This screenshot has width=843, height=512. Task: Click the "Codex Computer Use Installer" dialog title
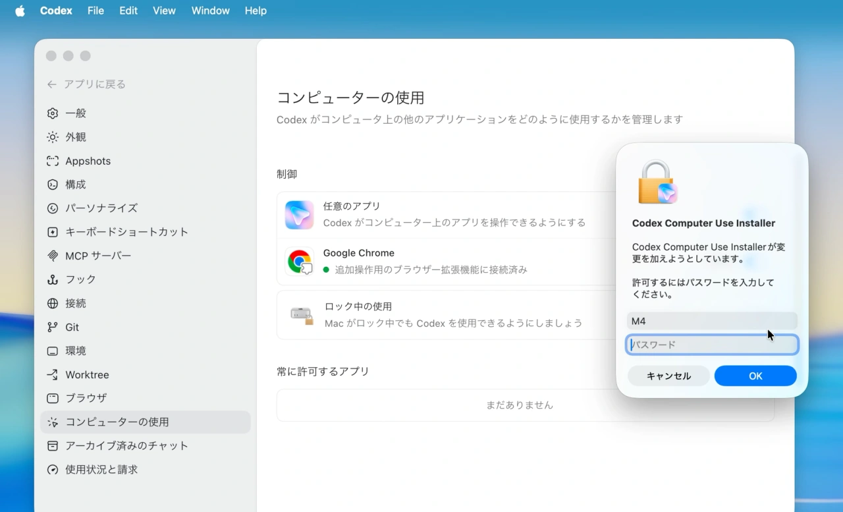pyautogui.click(x=703, y=223)
